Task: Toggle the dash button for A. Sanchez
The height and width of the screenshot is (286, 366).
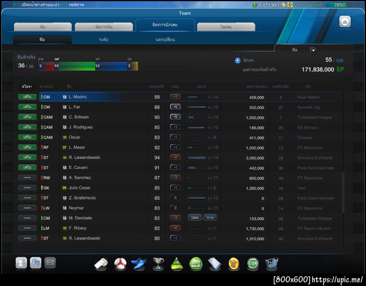Action: click(27, 177)
